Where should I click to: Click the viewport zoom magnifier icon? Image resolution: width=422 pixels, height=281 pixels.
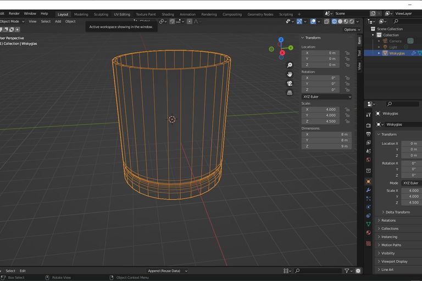tap(290, 65)
